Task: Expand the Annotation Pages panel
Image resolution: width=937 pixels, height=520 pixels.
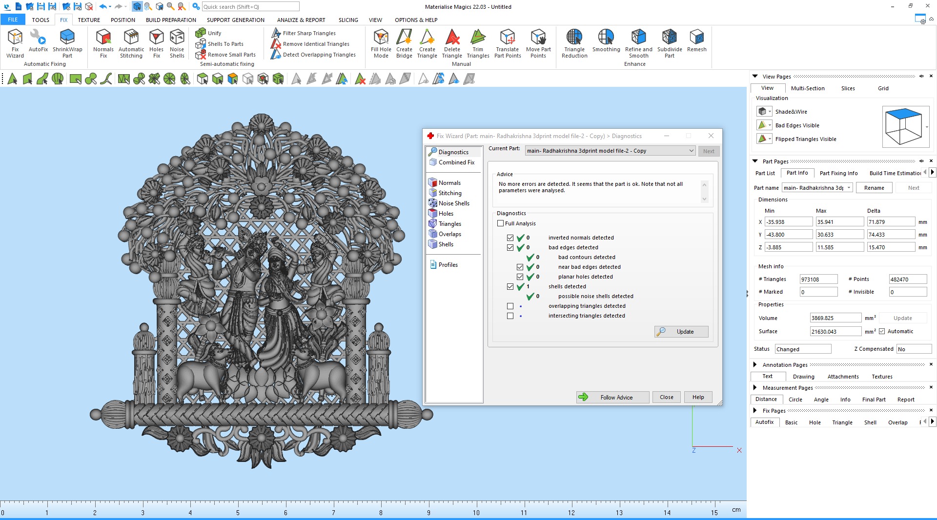Action: (755, 364)
